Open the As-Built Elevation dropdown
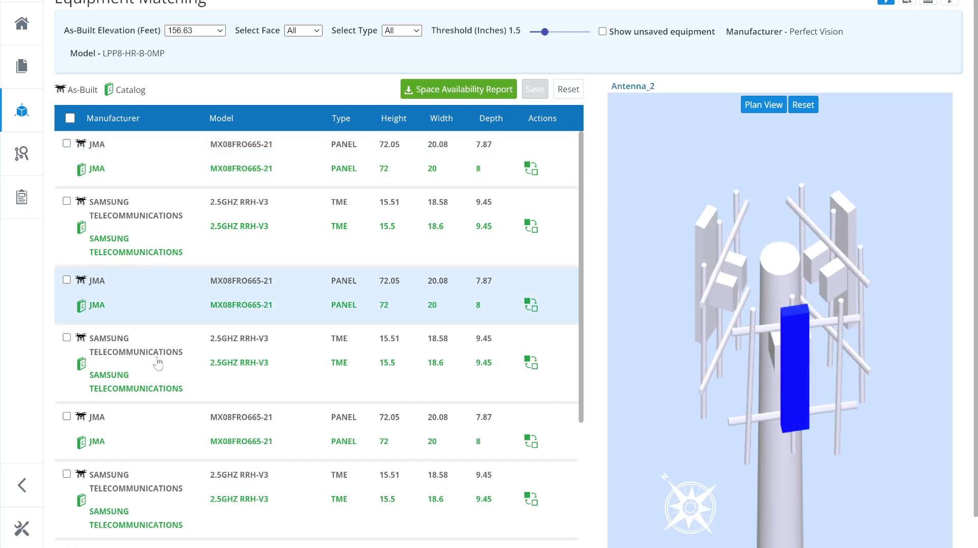This screenshot has height=548, width=978. click(195, 31)
